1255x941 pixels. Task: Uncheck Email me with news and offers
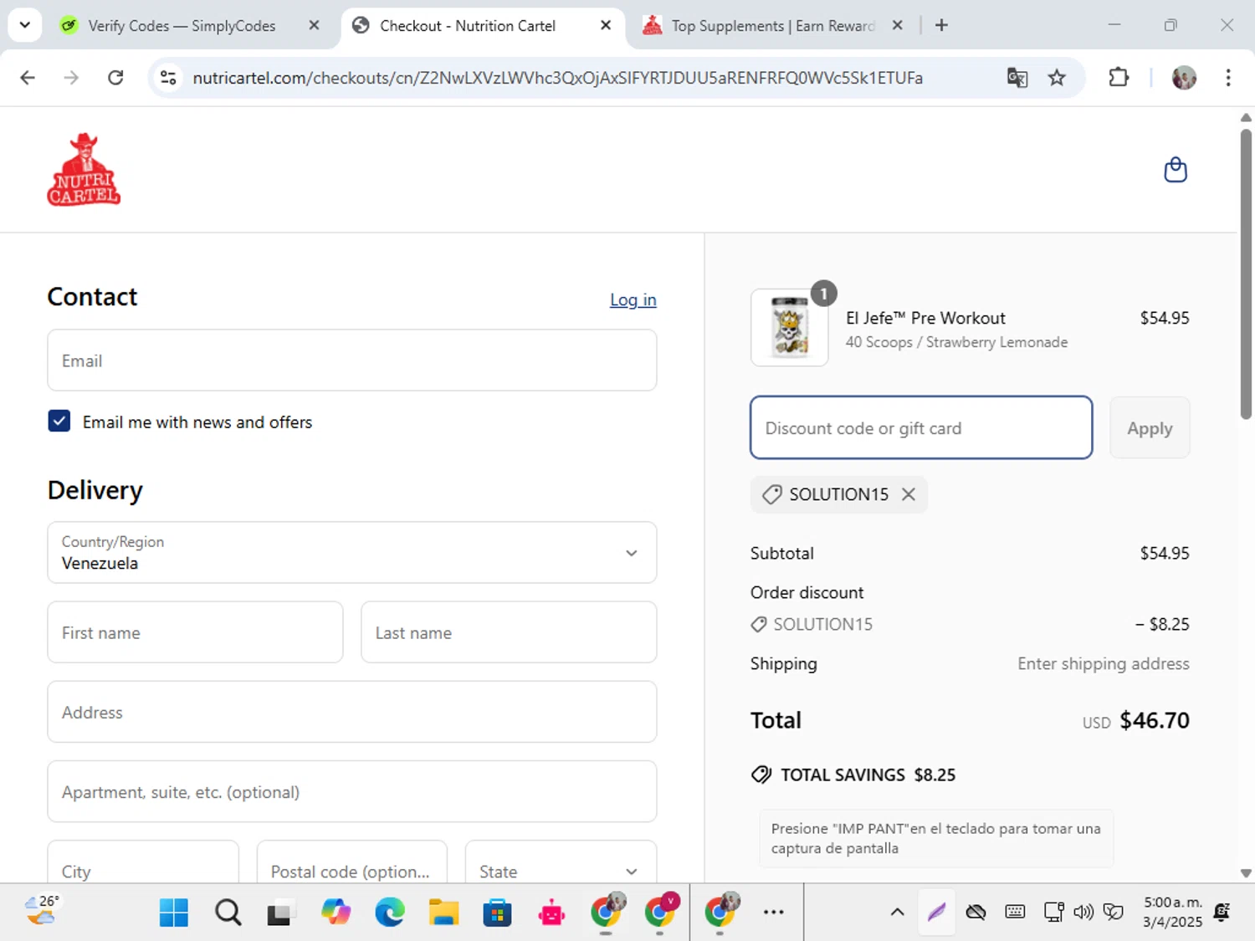pos(59,421)
